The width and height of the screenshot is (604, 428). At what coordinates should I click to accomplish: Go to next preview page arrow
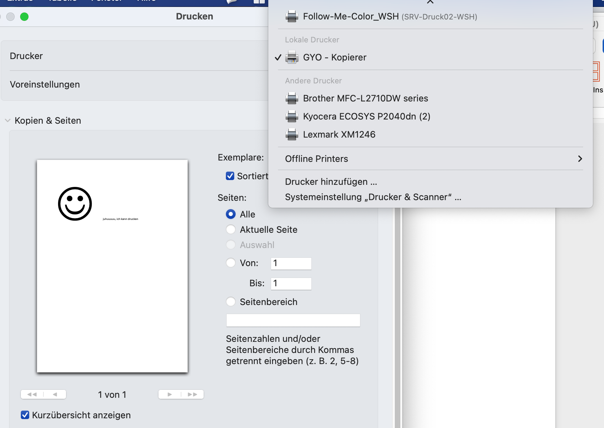point(170,394)
